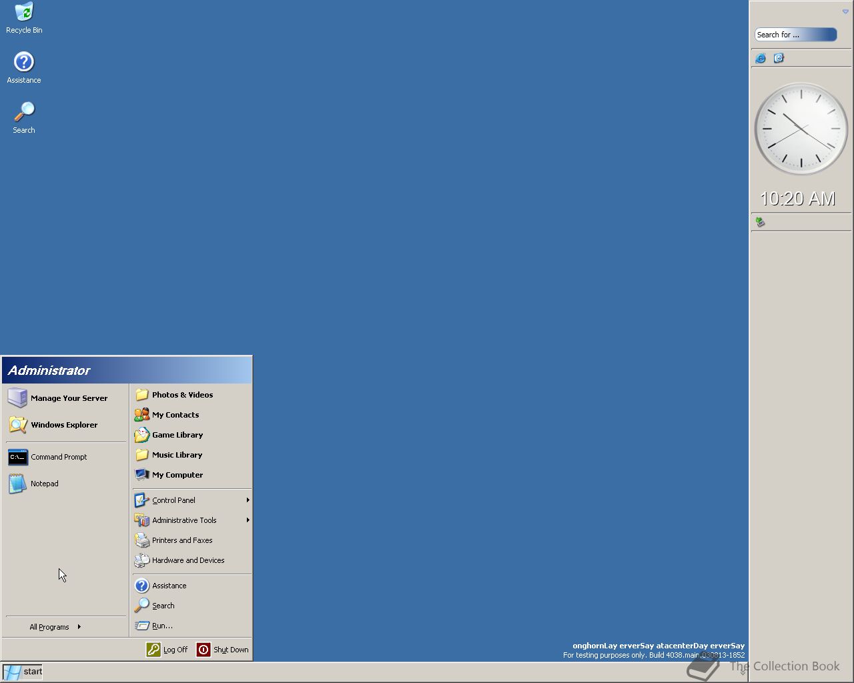This screenshot has height=683, width=854.
Task: Open Windows Explorer from Start menu
Action: tap(64, 425)
